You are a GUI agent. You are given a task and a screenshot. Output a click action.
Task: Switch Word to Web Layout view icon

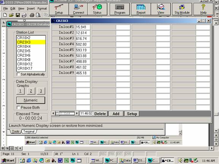pos(7,148)
